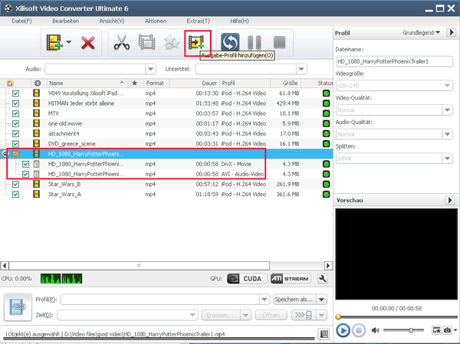
Task: Collapse the HD_1080_HarryPotterPhoenix group
Action: pyautogui.click(x=4, y=154)
